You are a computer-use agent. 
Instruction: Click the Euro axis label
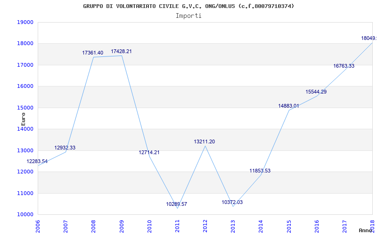click(x=23, y=119)
